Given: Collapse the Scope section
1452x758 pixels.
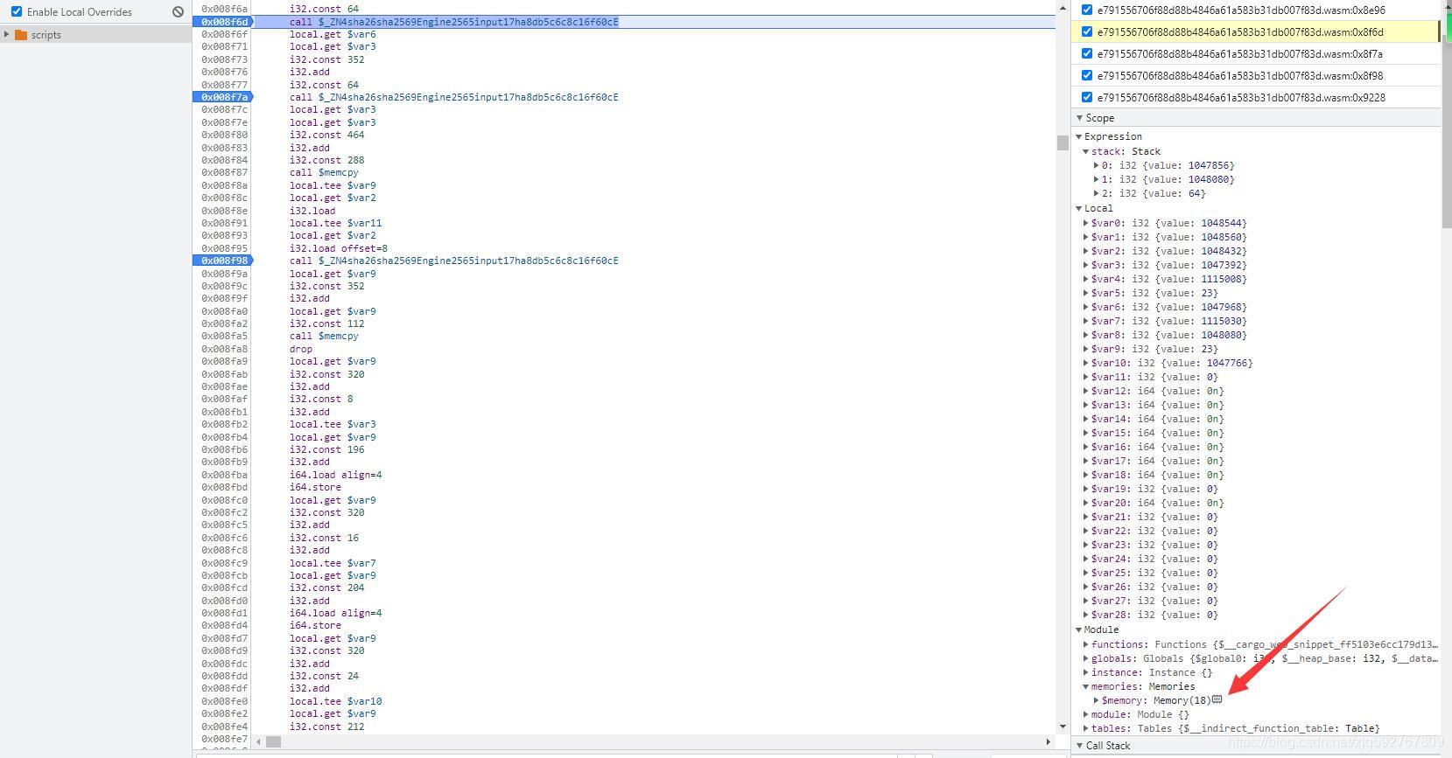Looking at the screenshot, I should [x=1079, y=118].
